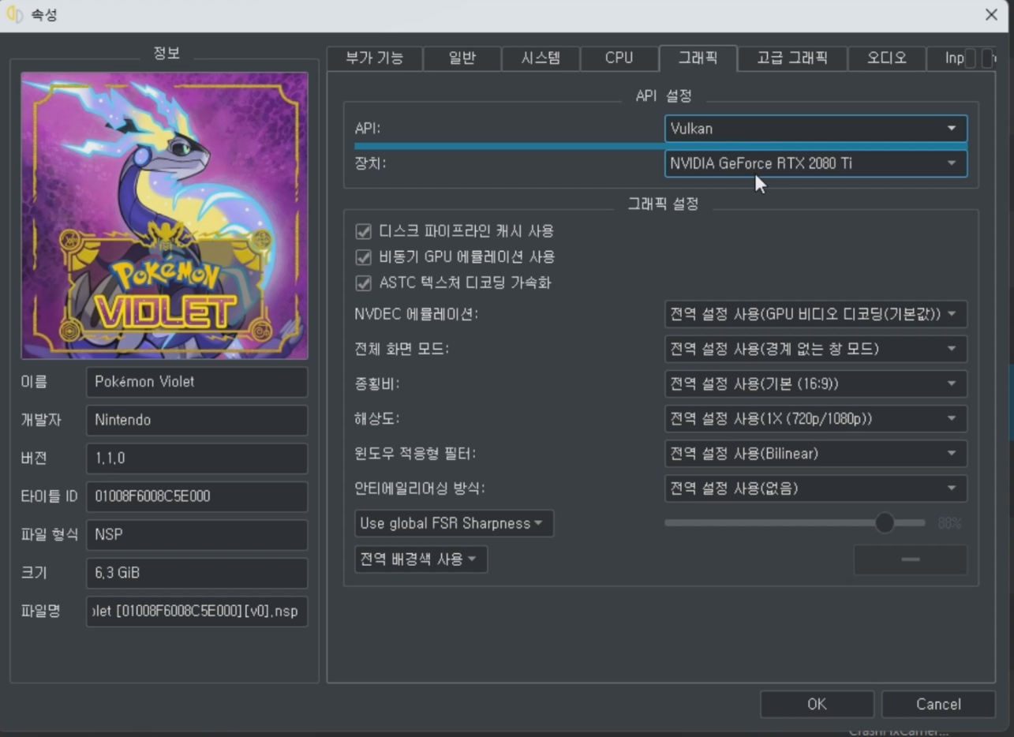Viewport: 1014px width, 737px height.
Task: Click the 타이틀 ID field
Action: coord(196,496)
